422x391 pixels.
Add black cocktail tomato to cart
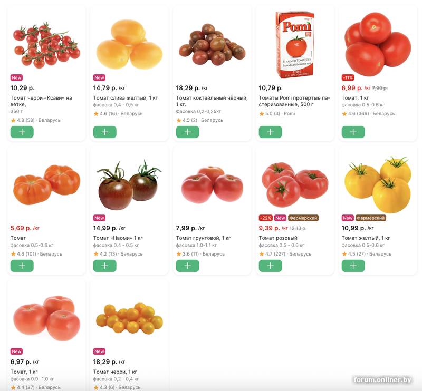tap(187, 132)
